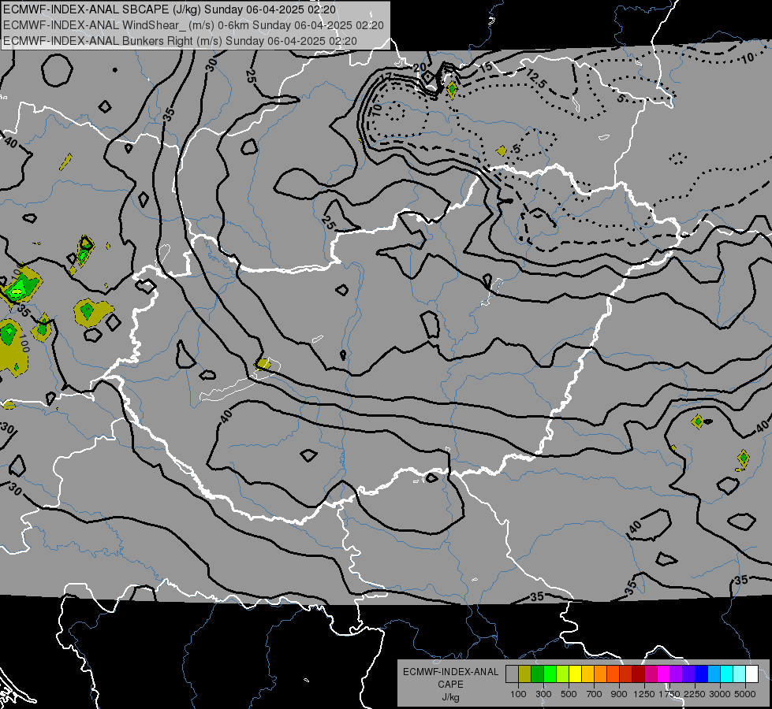The image size is (772, 709).
Task: Click the SBCAPE (J/kg) title line
Action: click(x=170, y=9)
